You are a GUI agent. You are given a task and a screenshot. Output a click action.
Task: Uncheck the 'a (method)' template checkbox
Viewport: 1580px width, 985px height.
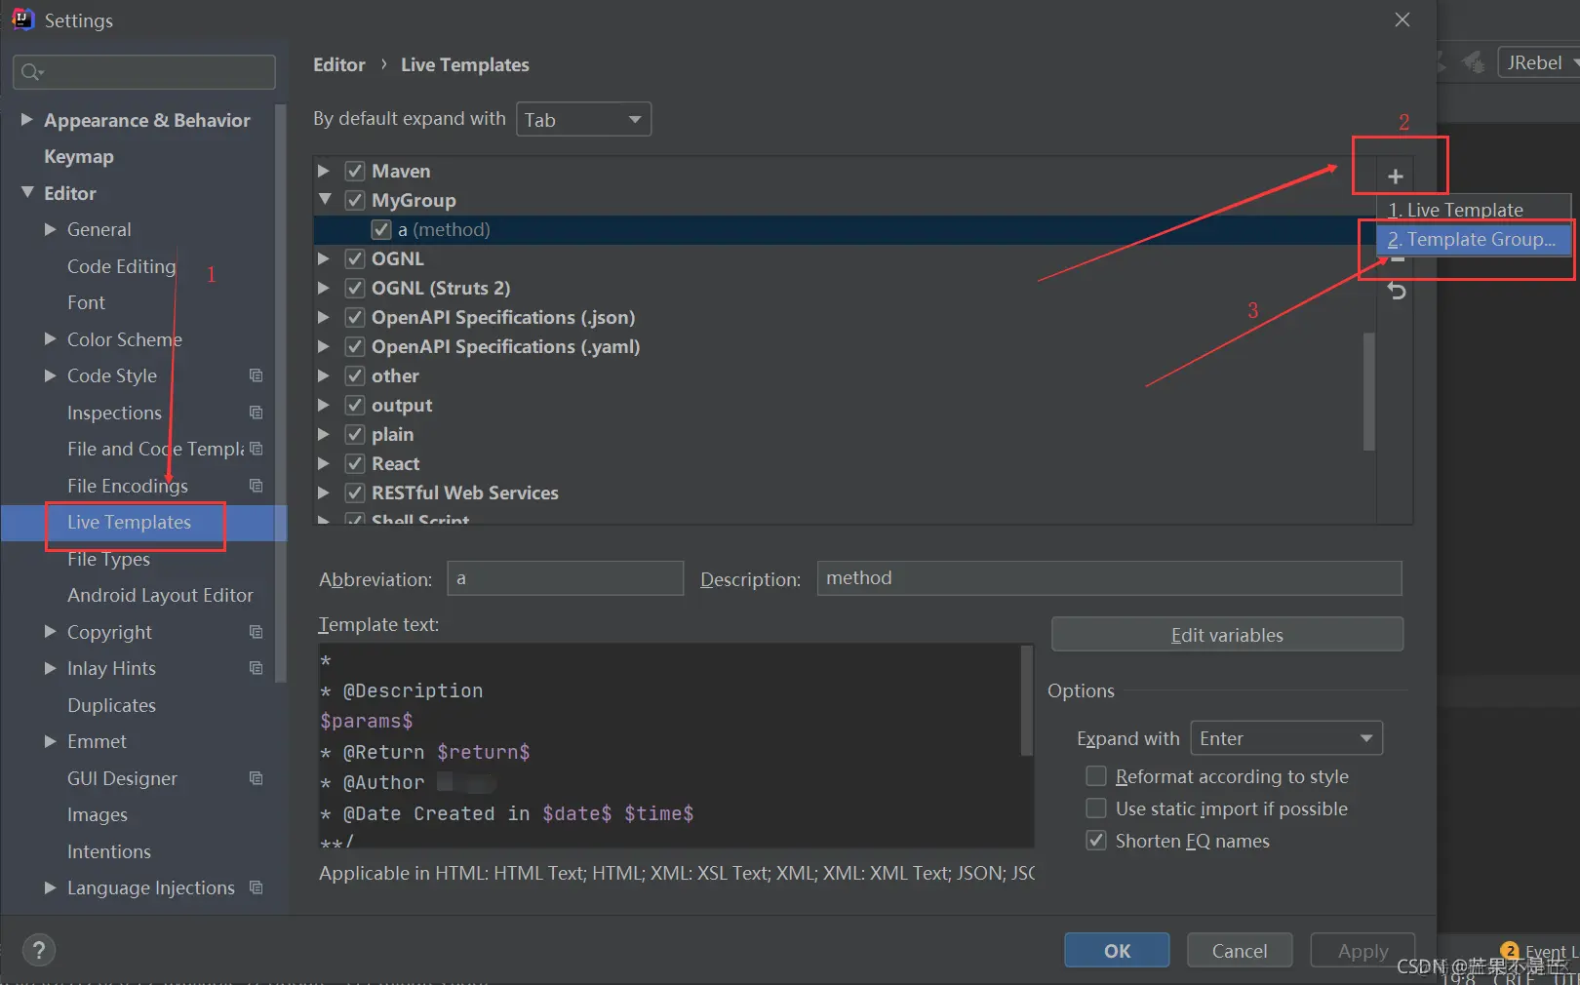(381, 229)
